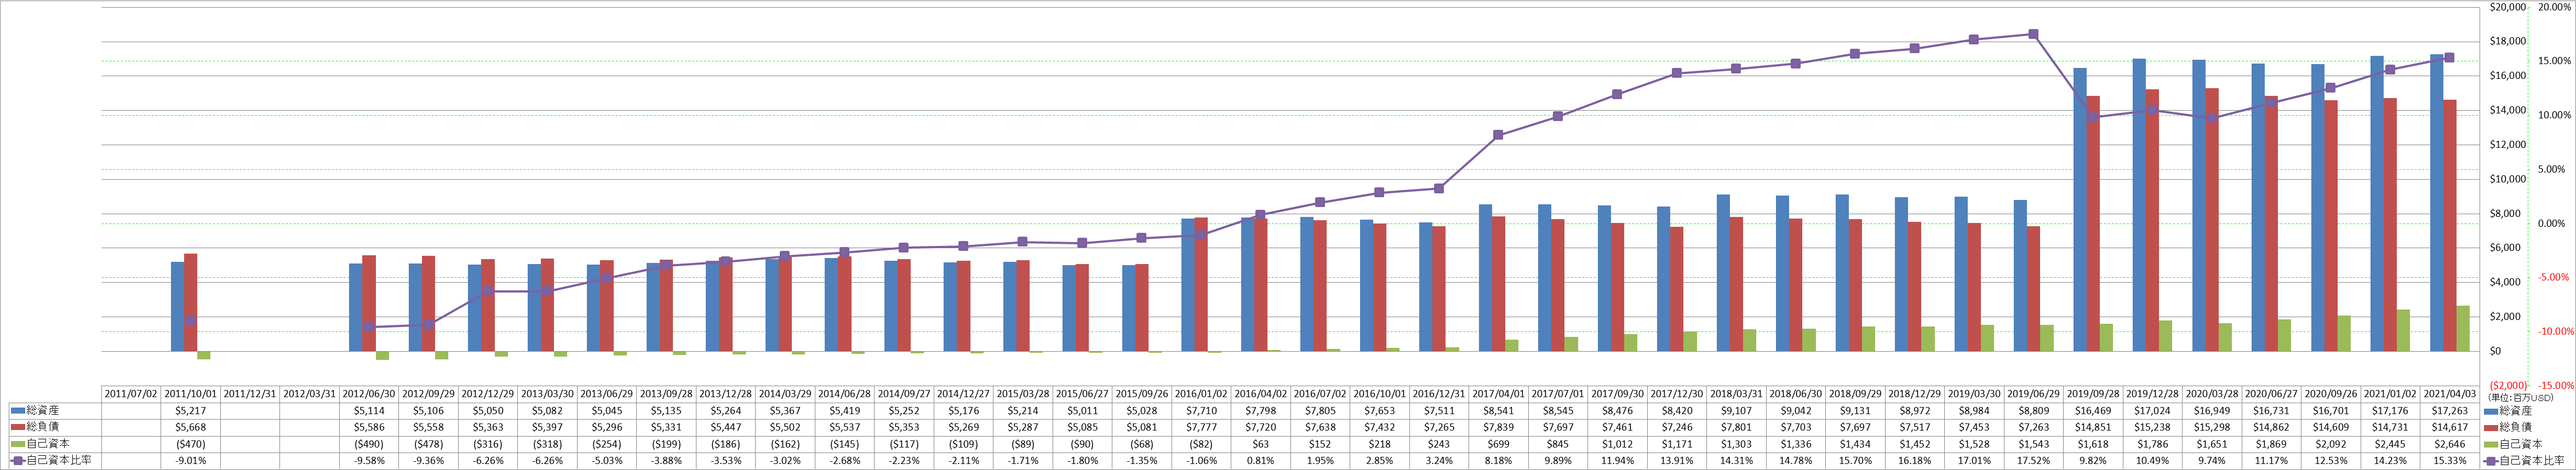Select total assets cell $5,217
Image resolution: width=2576 pixels, height=470 pixels.
point(190,410)
